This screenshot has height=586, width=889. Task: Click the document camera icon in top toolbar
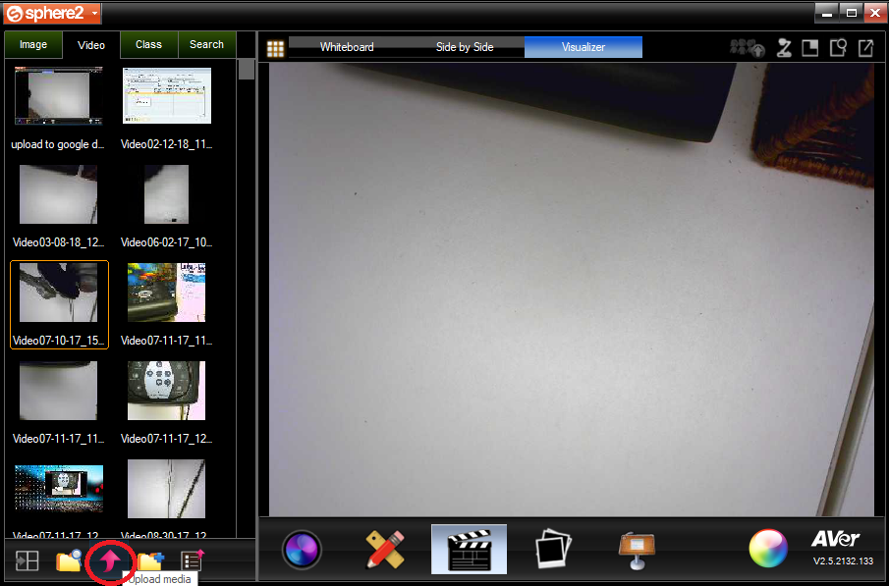(784, 48)
